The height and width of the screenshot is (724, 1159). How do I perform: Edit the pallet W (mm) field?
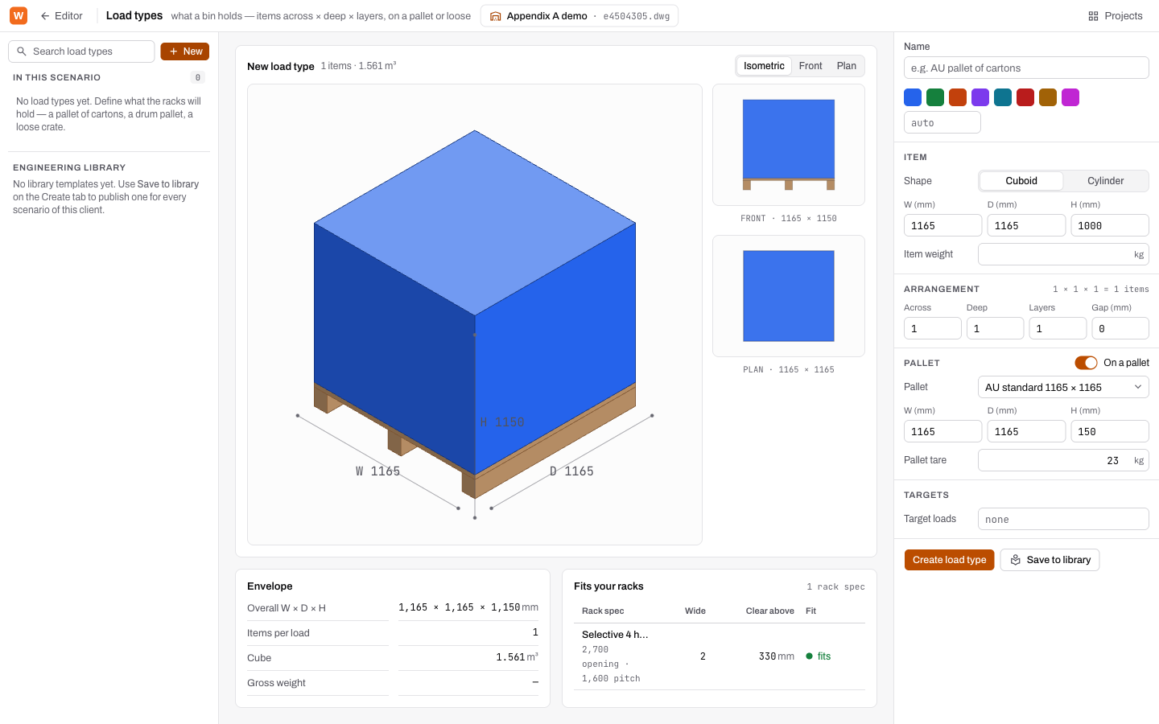click(x=942, y=431)
